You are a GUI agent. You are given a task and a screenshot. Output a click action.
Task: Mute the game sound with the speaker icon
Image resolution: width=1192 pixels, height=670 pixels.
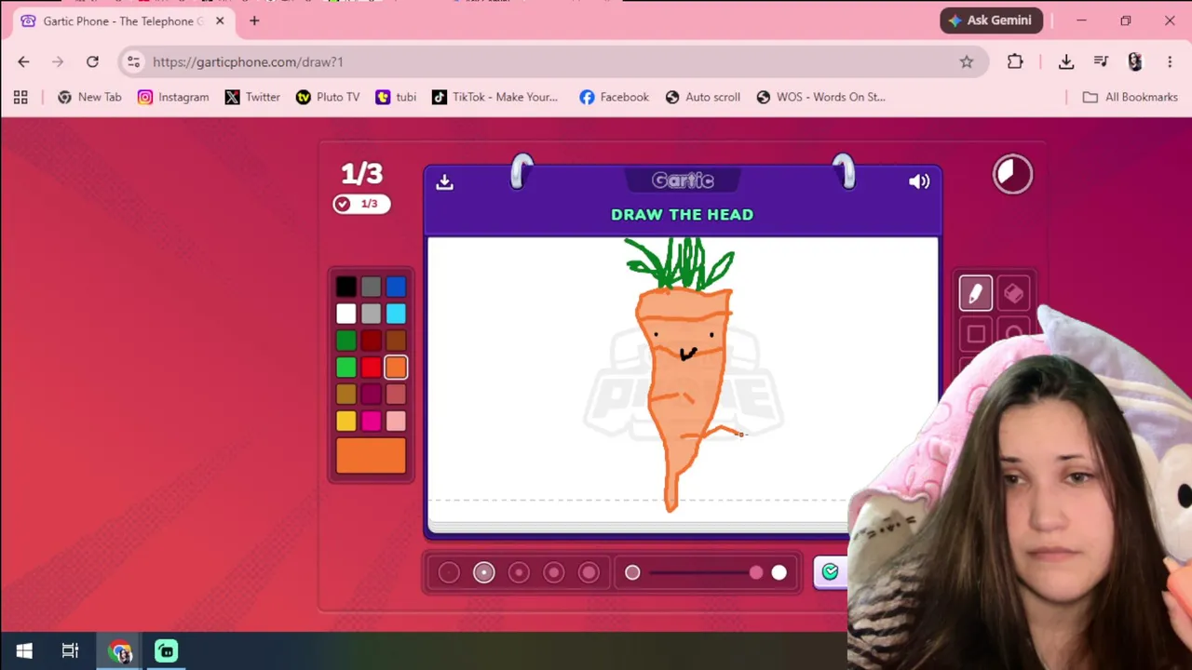tap(919, 181)
